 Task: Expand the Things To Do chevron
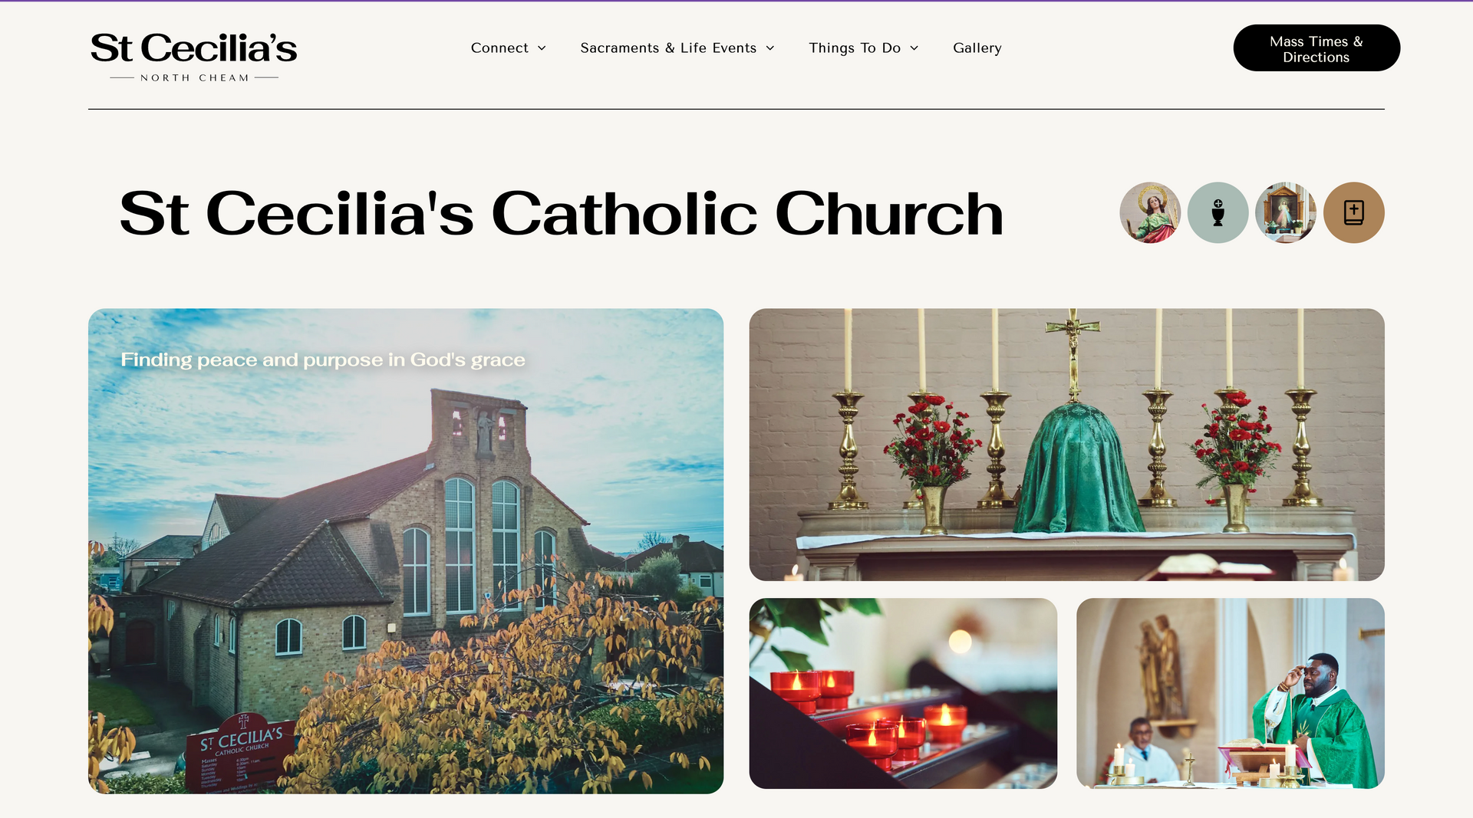(x=914, y=48)
